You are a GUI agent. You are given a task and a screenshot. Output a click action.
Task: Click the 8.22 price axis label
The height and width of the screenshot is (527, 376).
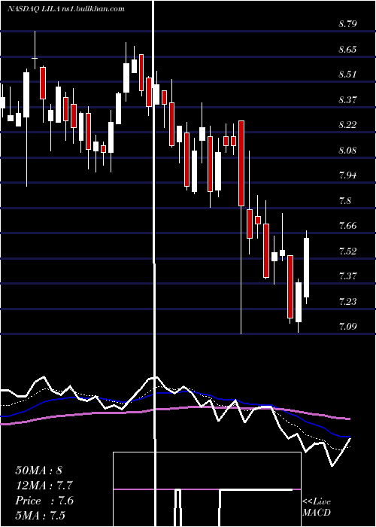tap(347, 125)
